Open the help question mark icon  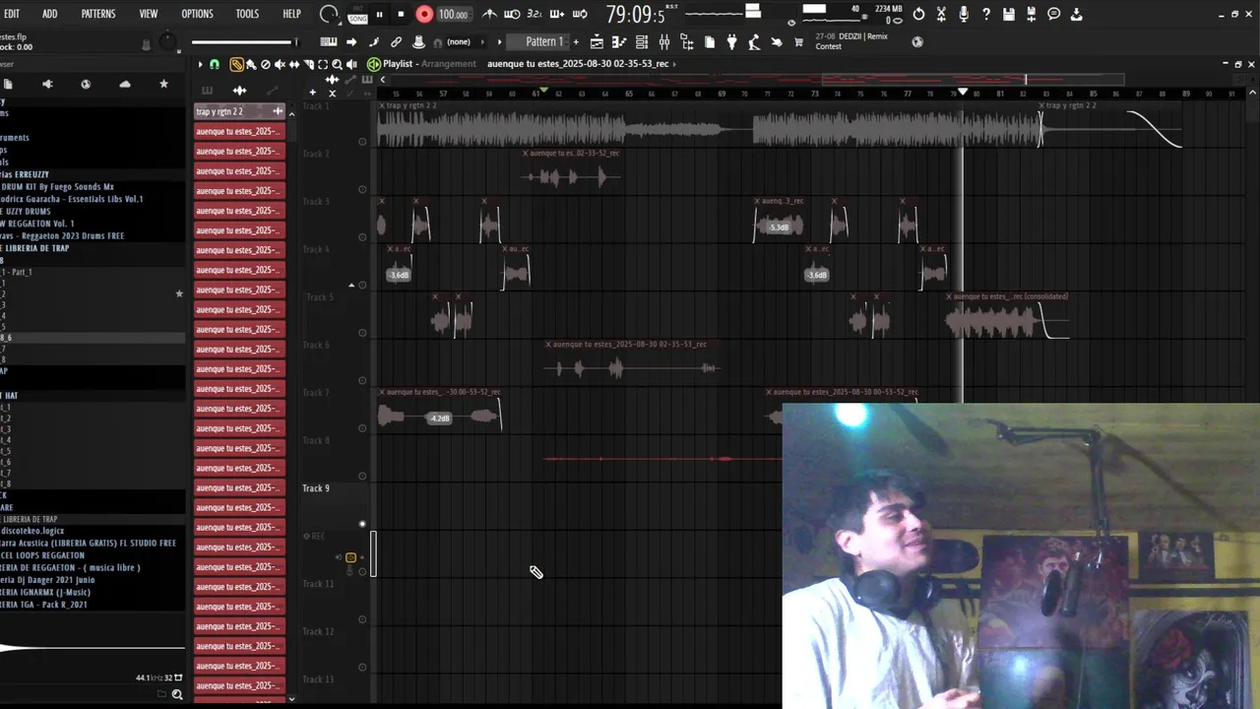click(x=985, y=14)
